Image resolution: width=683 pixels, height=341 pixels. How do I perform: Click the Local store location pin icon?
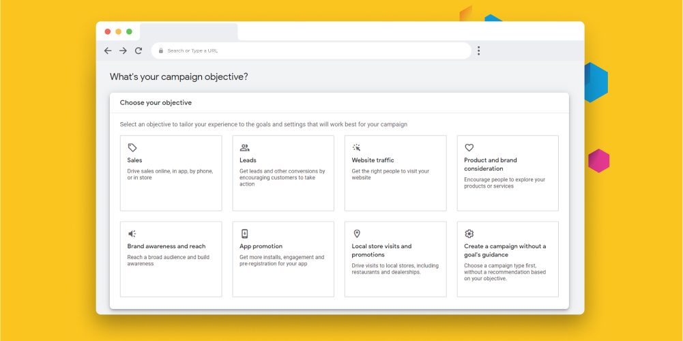357,234
